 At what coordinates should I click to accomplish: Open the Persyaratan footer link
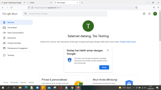pyautogui.click(x=14, y=82)
